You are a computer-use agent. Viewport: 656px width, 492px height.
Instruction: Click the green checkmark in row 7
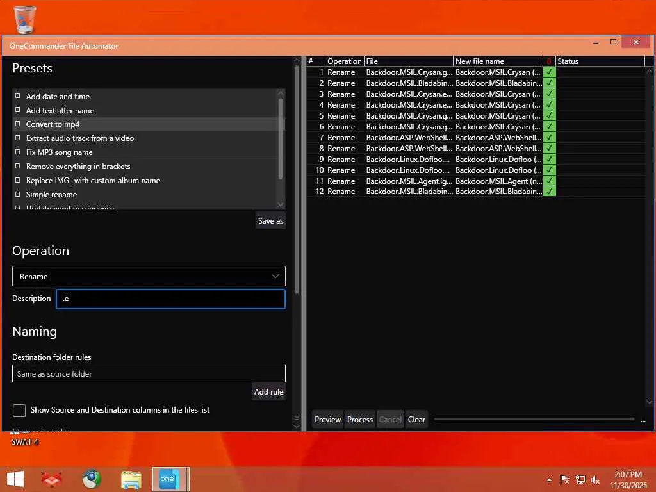(549, 137)
